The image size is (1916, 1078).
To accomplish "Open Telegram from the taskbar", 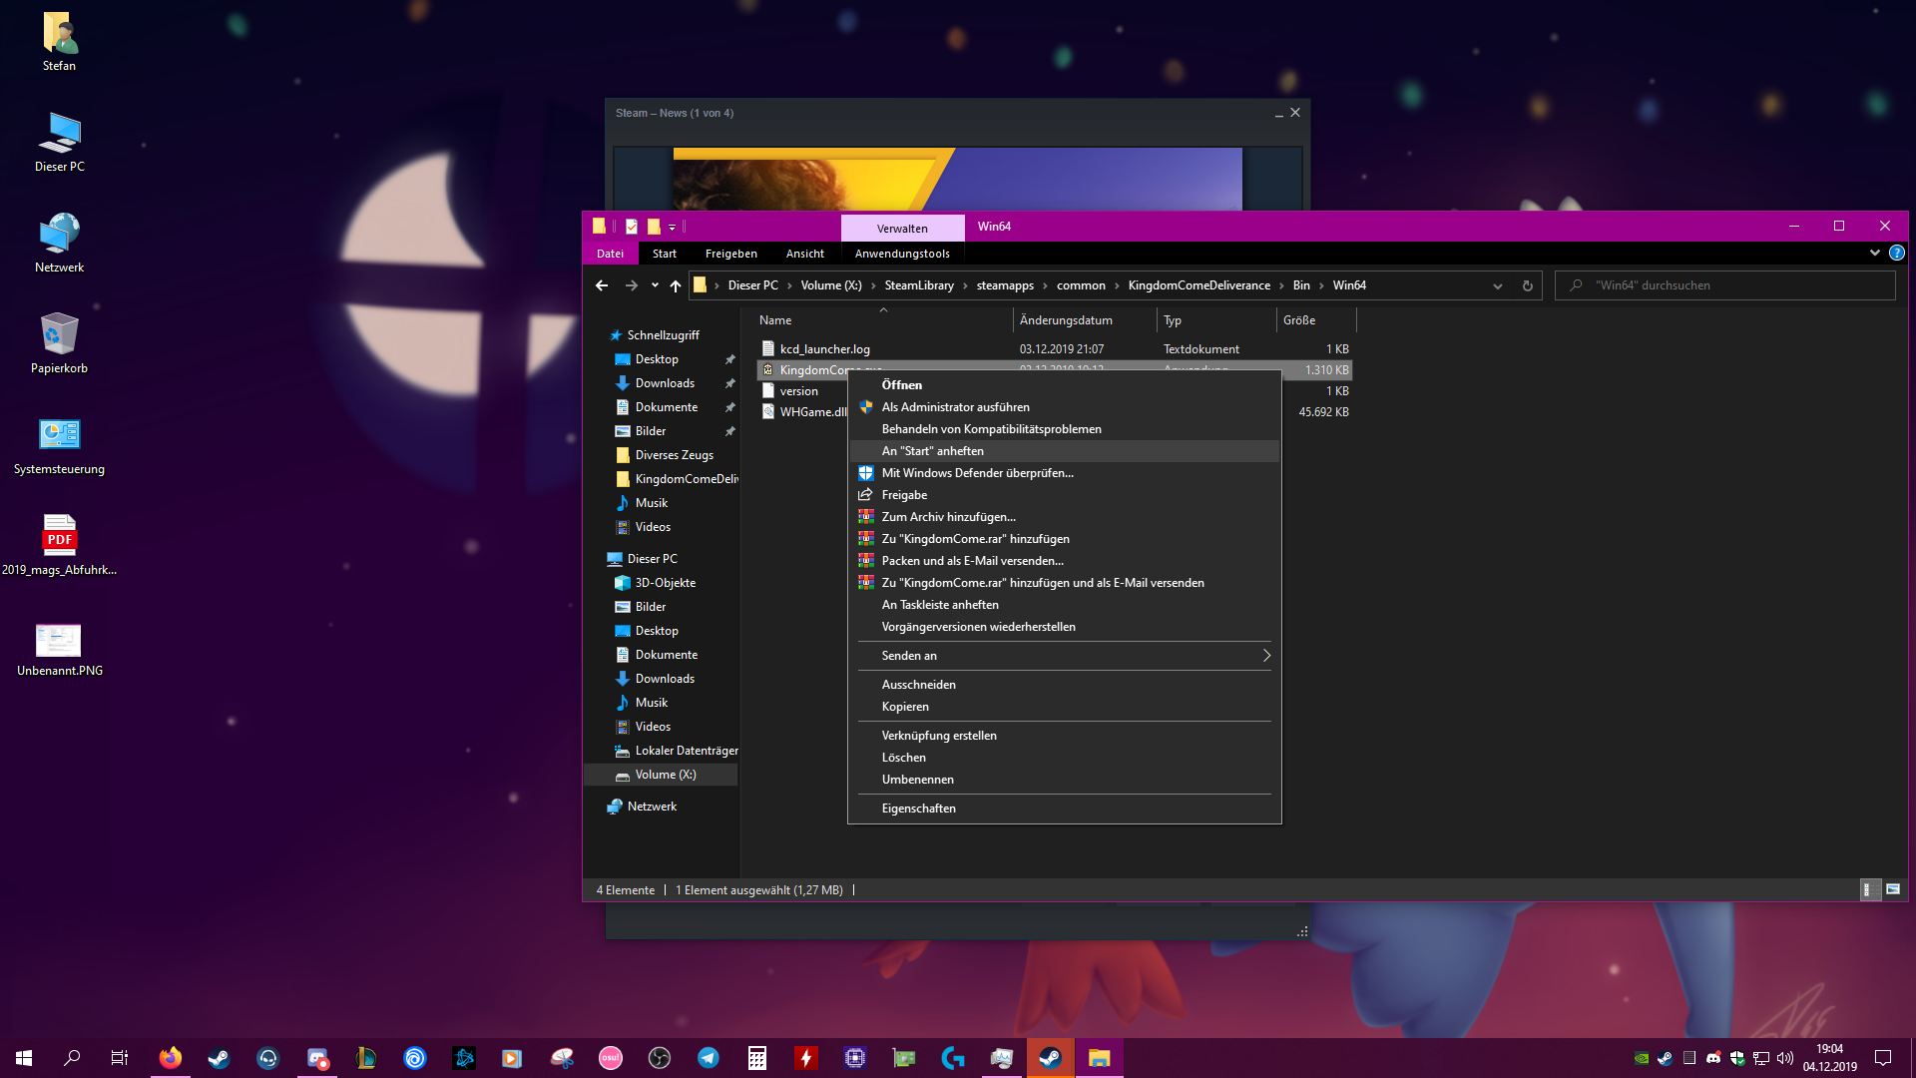I will 709,1058.
